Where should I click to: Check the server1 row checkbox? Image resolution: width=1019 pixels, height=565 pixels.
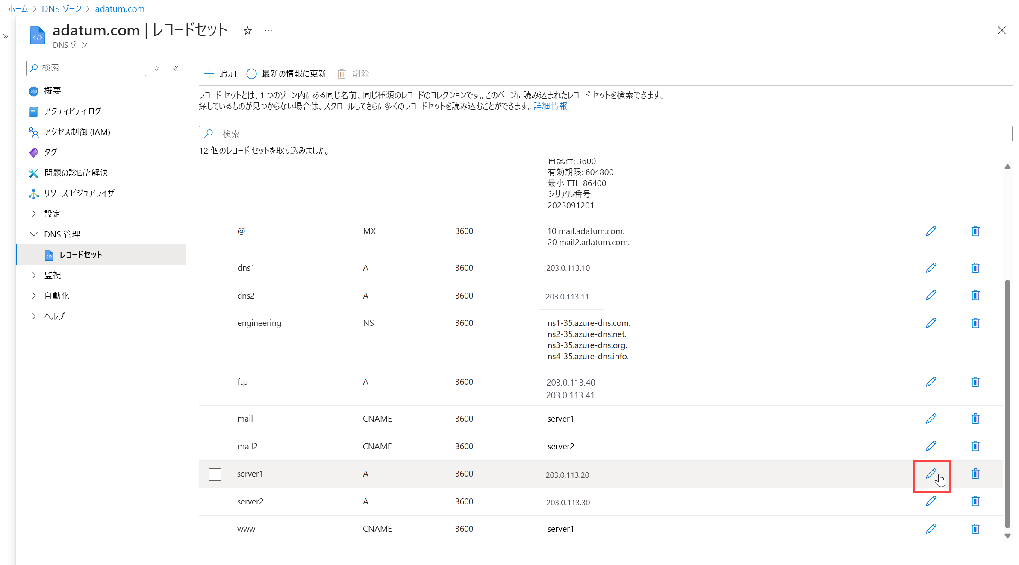tap(215, 474)
